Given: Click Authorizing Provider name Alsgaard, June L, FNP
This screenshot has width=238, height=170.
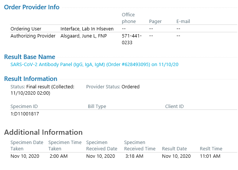Looking at the screenshot, I should tap(84, 36).
